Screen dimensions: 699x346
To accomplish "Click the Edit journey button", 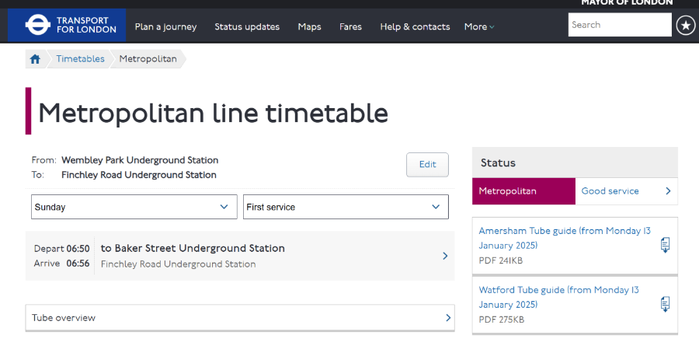I will click(x=427, y=165).
